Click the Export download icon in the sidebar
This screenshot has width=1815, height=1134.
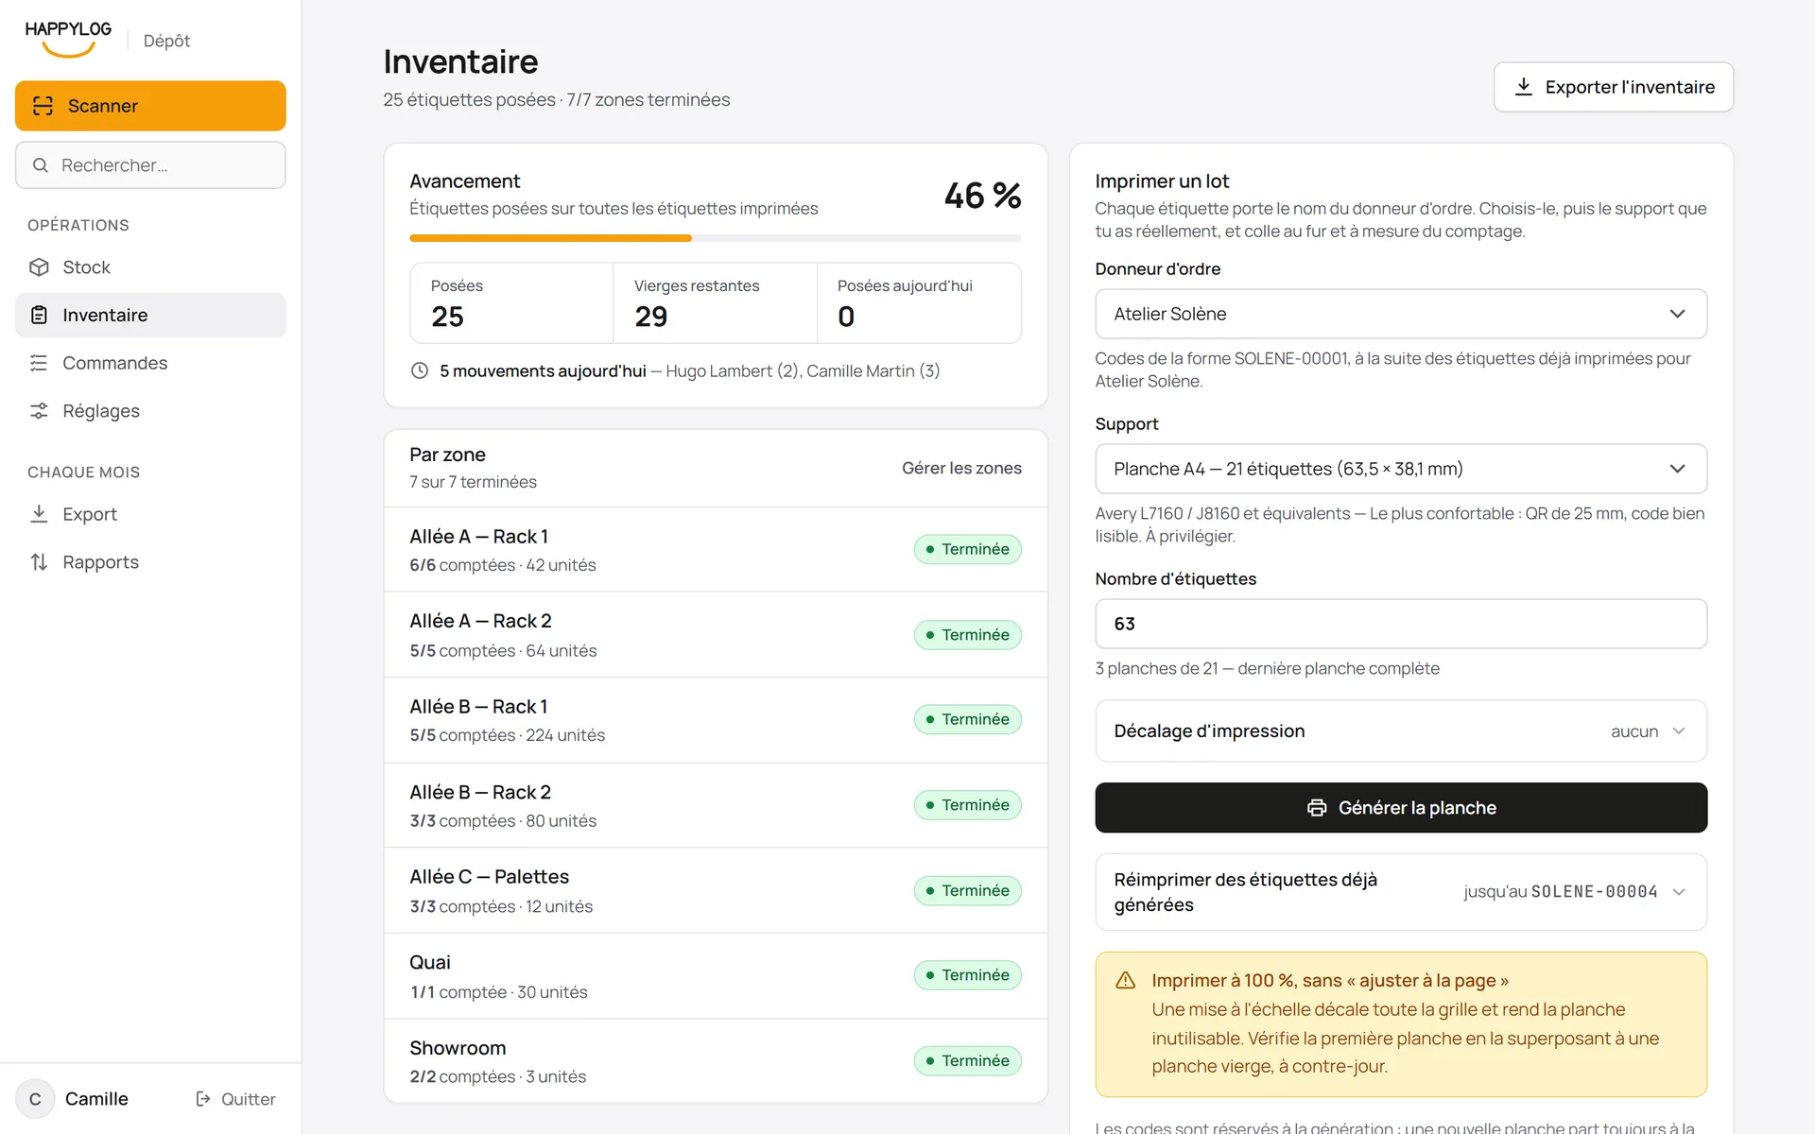coord(39,514)
